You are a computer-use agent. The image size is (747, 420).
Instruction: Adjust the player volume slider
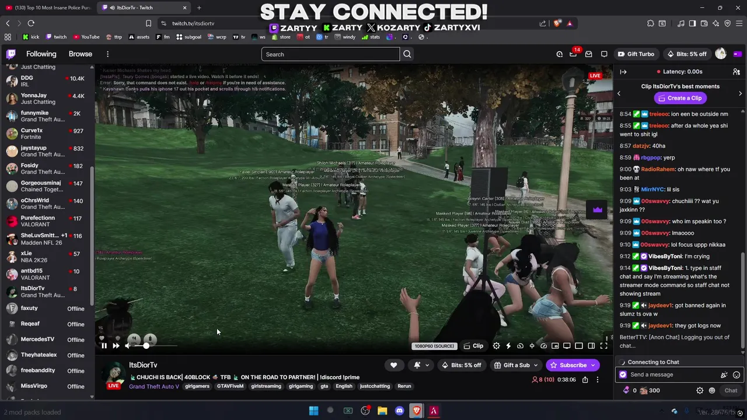click(x=156, y=346)
